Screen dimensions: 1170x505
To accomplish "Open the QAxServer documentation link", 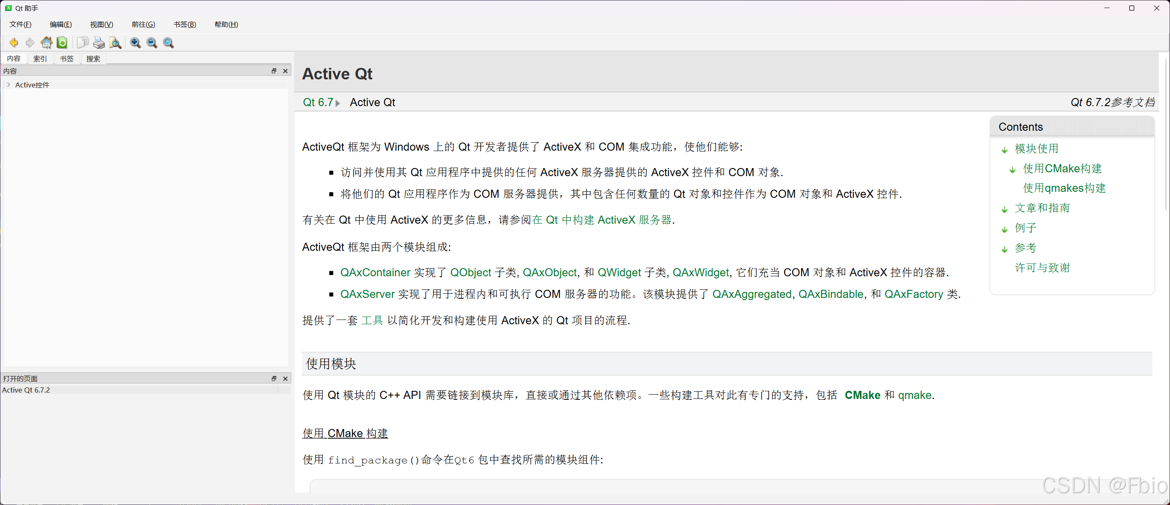I will [x=368, y=294].
